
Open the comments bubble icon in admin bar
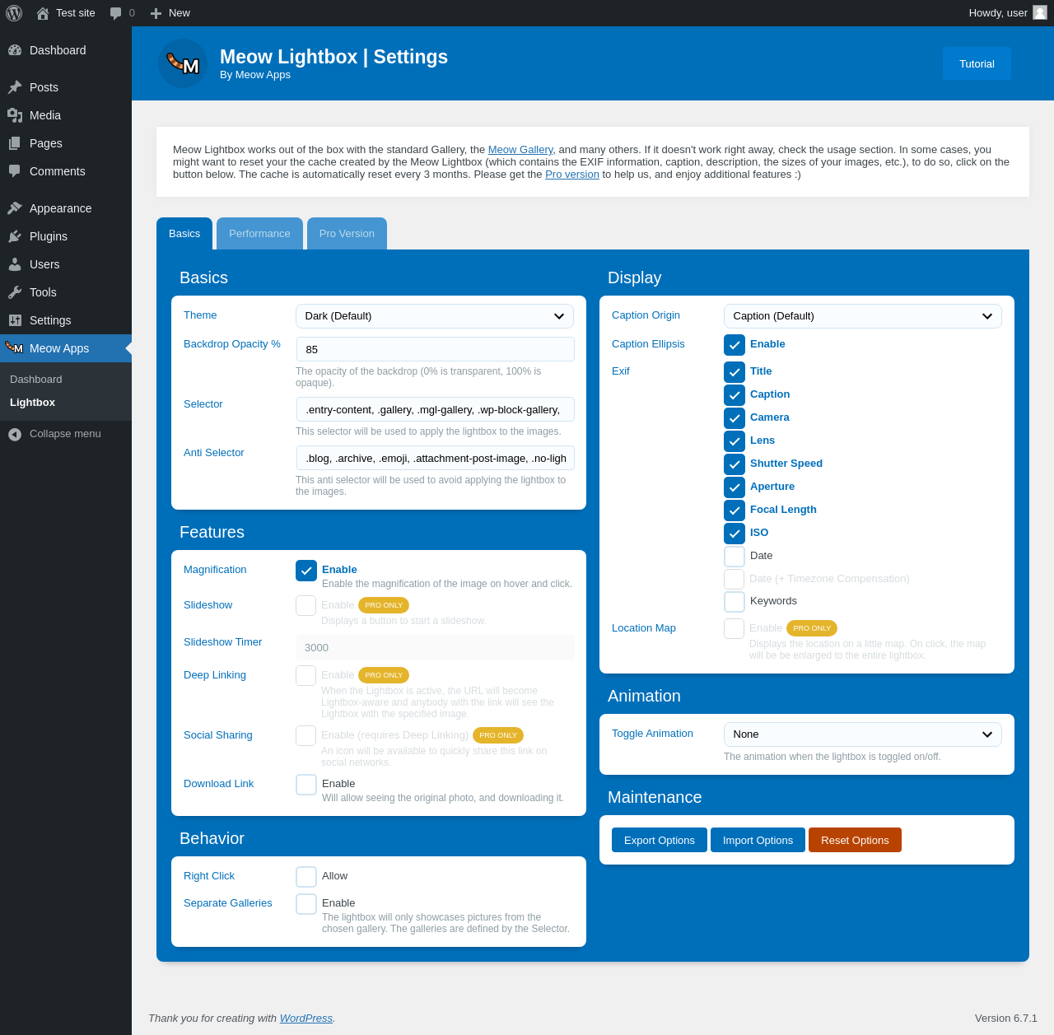point(116,13)
